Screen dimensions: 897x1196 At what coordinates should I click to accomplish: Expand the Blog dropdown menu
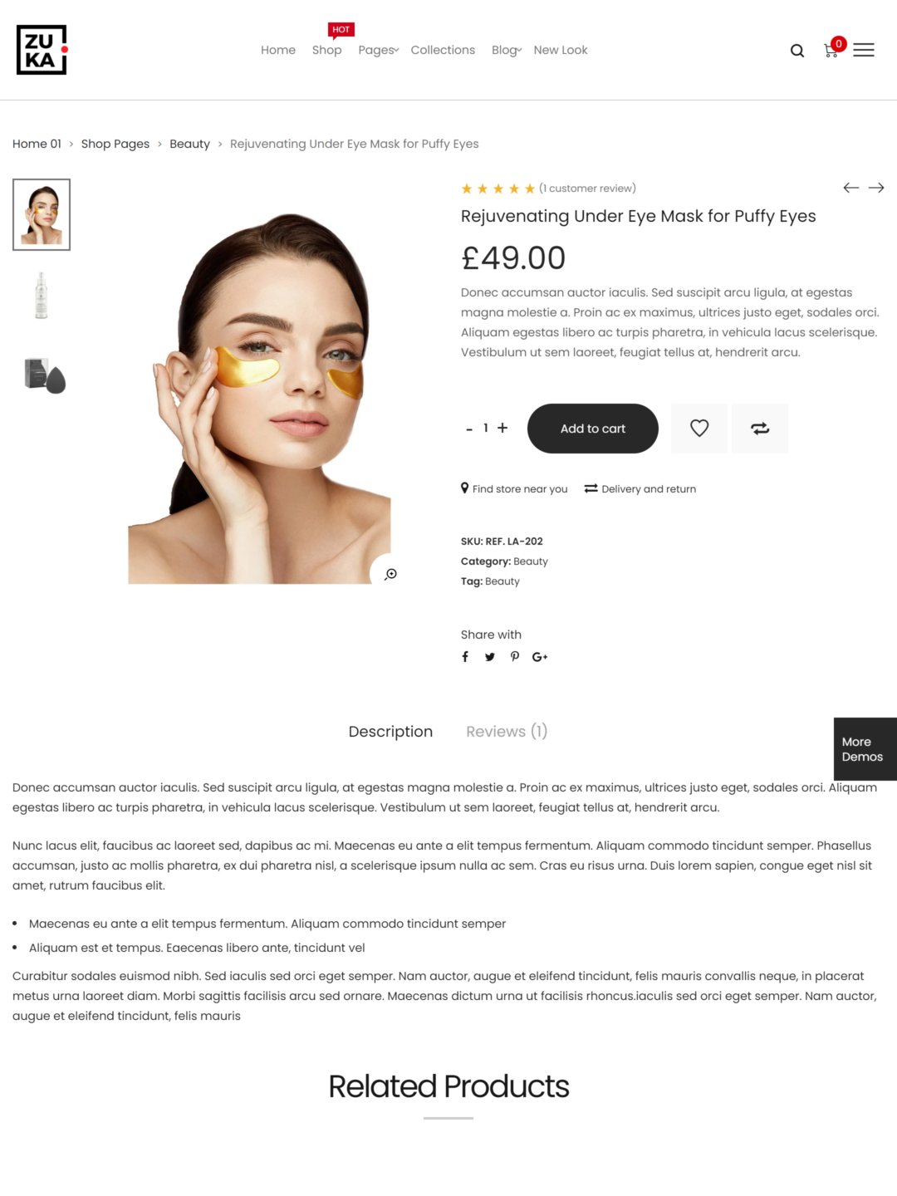pos(507,50)
